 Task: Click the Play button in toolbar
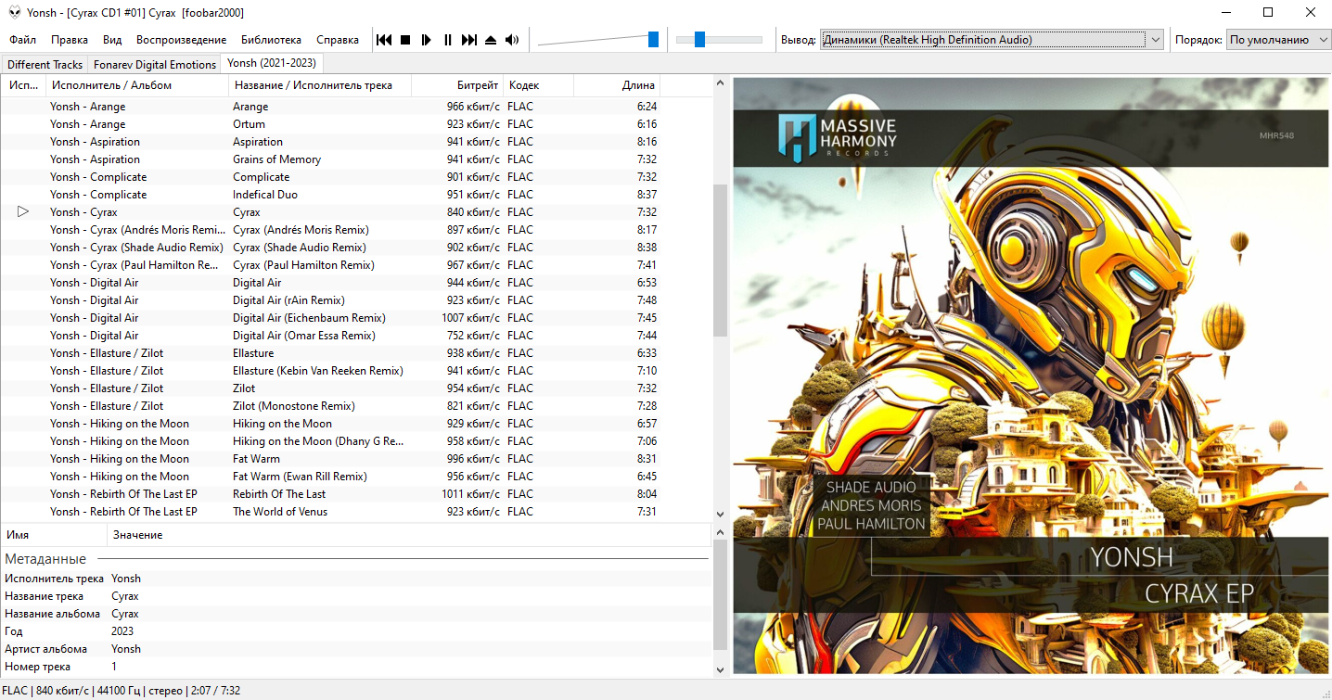pyautogui.click(x=427, y=40)
